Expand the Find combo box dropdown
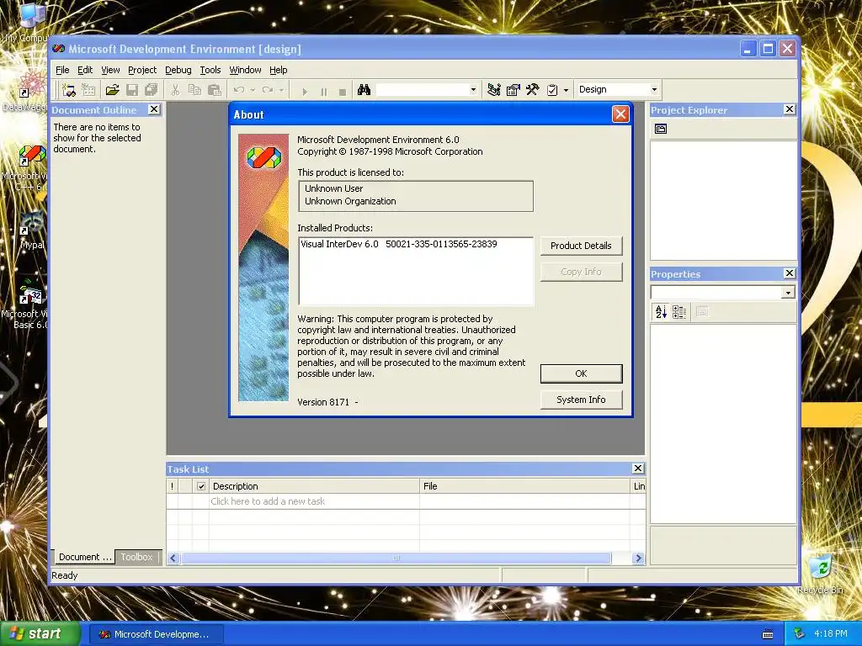The height and width of the screenshot is (646, 862). 473,89
